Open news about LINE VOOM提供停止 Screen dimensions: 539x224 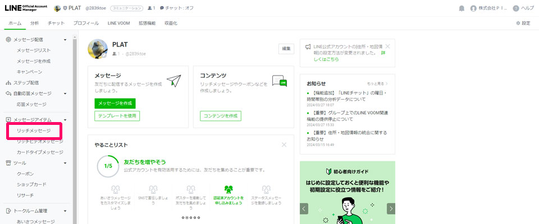(346, 116)
